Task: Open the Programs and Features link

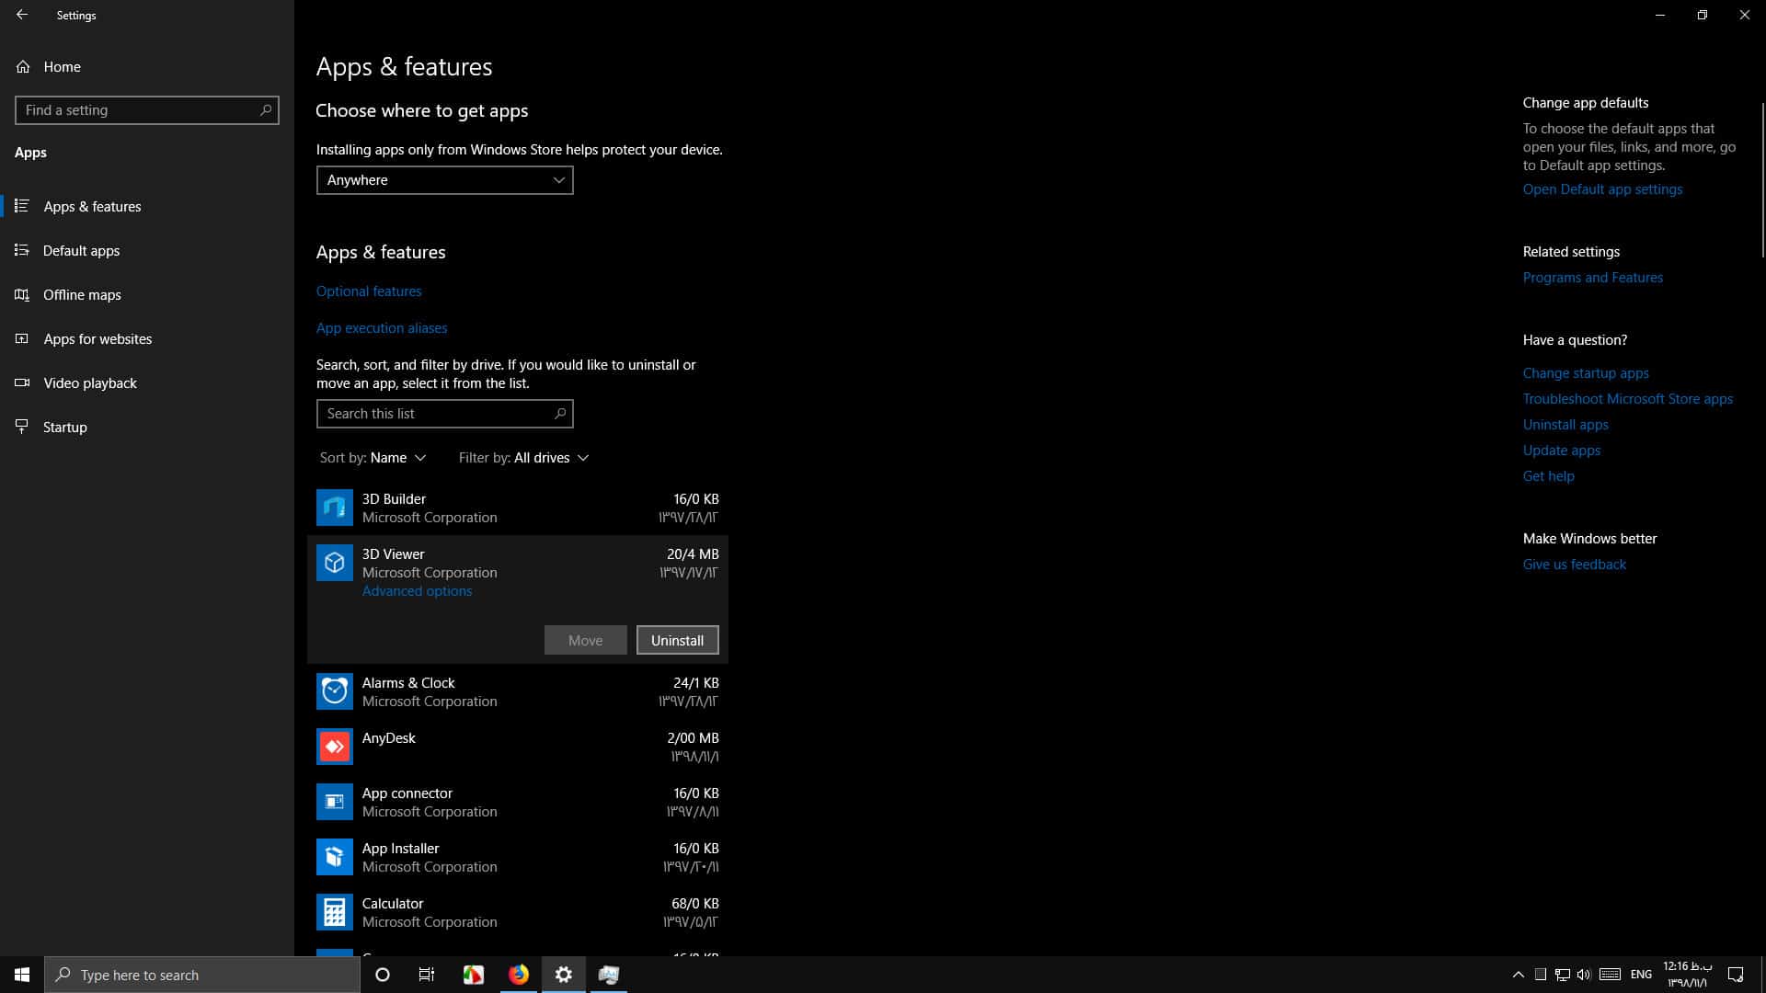Action: click(1592, 278)
